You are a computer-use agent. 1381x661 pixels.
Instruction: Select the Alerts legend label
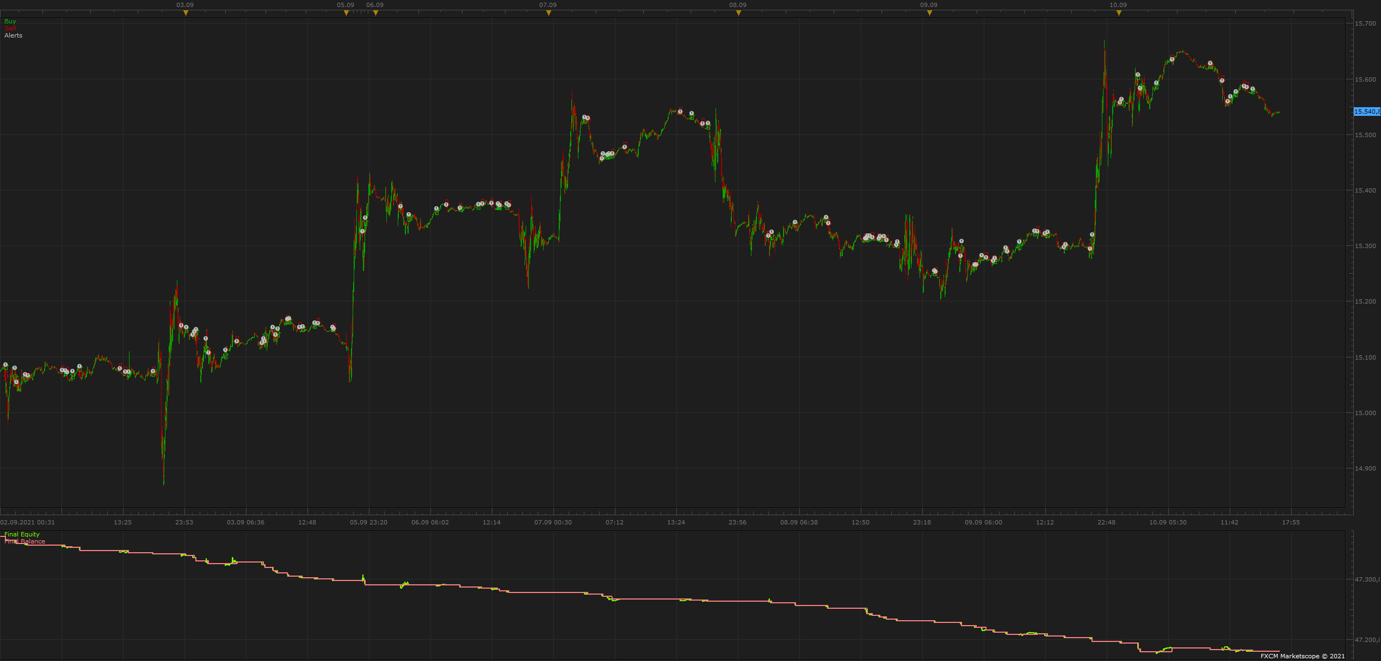point(14,35)
